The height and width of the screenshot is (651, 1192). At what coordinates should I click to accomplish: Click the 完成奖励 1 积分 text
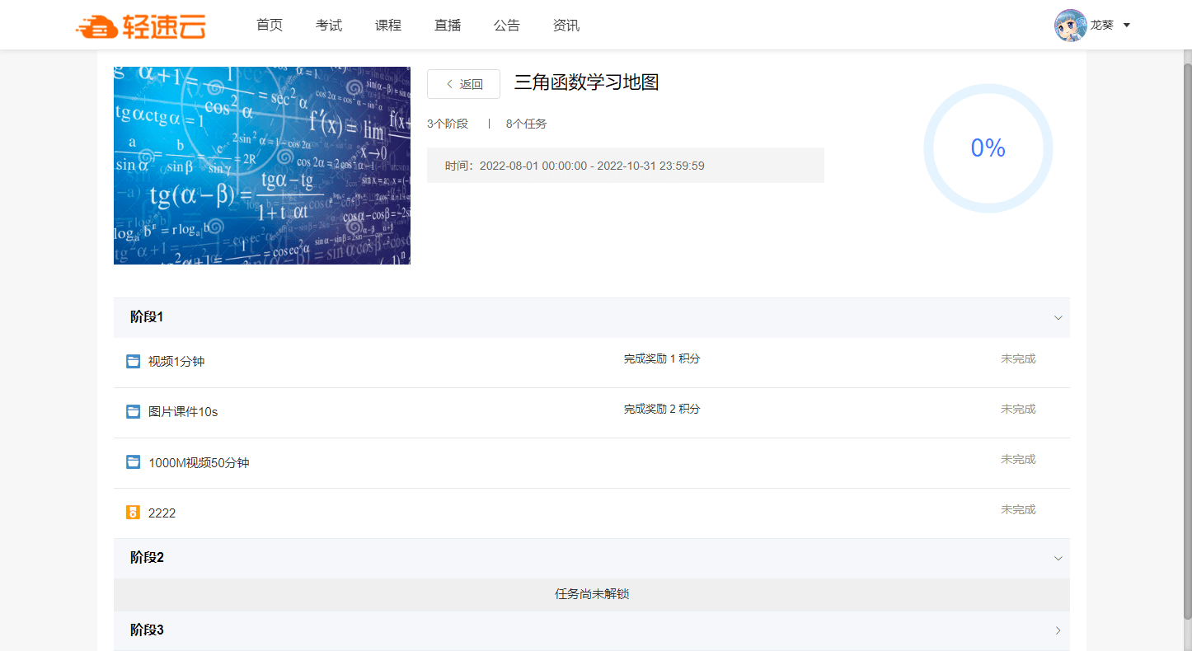(x=662, y=359)
